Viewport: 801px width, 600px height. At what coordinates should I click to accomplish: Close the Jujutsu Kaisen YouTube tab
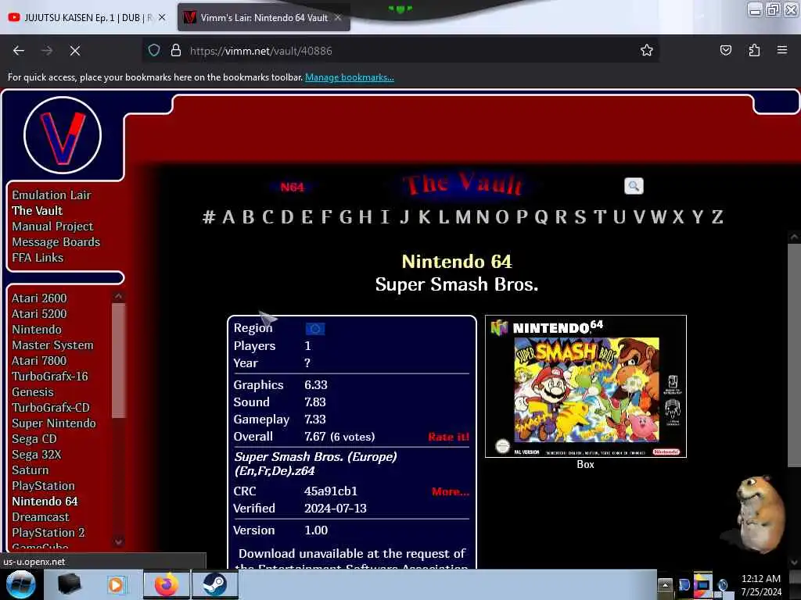coord(162,17)
